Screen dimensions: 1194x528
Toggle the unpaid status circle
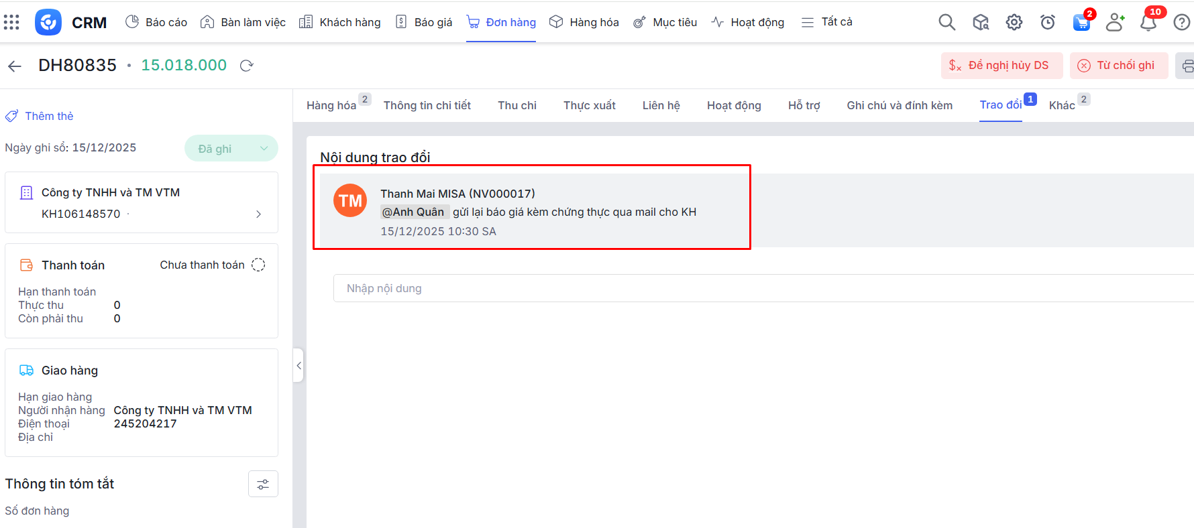(x=258, y=265)
